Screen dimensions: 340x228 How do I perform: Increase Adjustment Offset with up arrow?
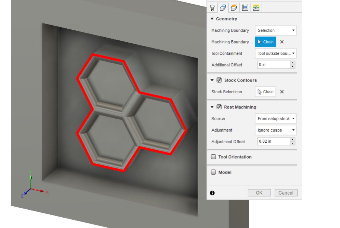click(x=293, y=140)
